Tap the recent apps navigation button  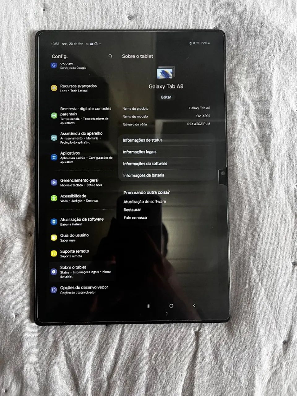(148, 306)
